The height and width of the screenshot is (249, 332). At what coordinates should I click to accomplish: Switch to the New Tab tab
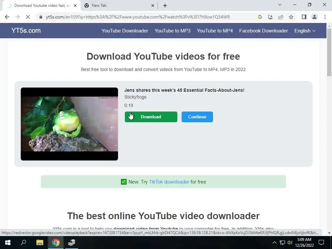[x=119, y=6]
